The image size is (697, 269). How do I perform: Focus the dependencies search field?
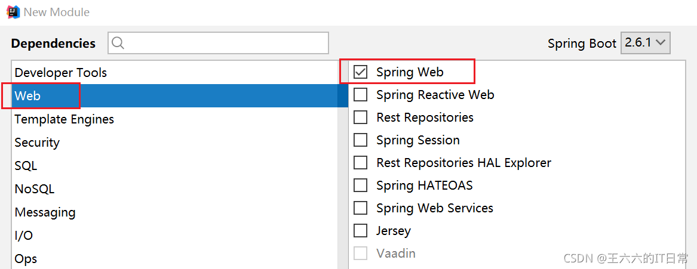point(218,43)
